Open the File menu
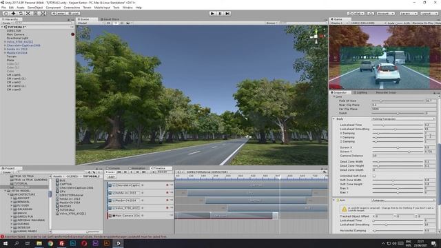This screenshot has width=441, height=248. click(x=3, y=8)
